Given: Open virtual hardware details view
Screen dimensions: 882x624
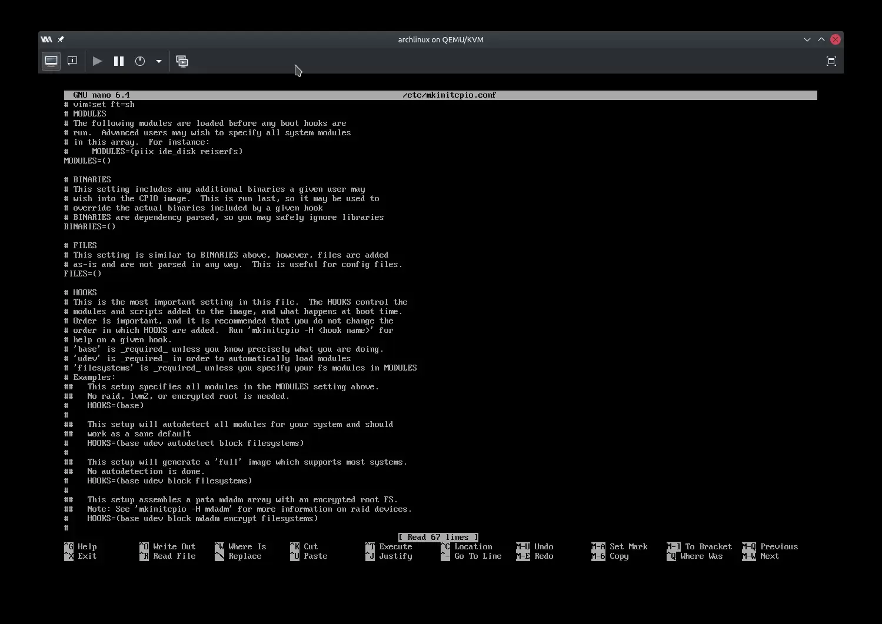Looking at the screenshot, I should click(x=72, y=61).
